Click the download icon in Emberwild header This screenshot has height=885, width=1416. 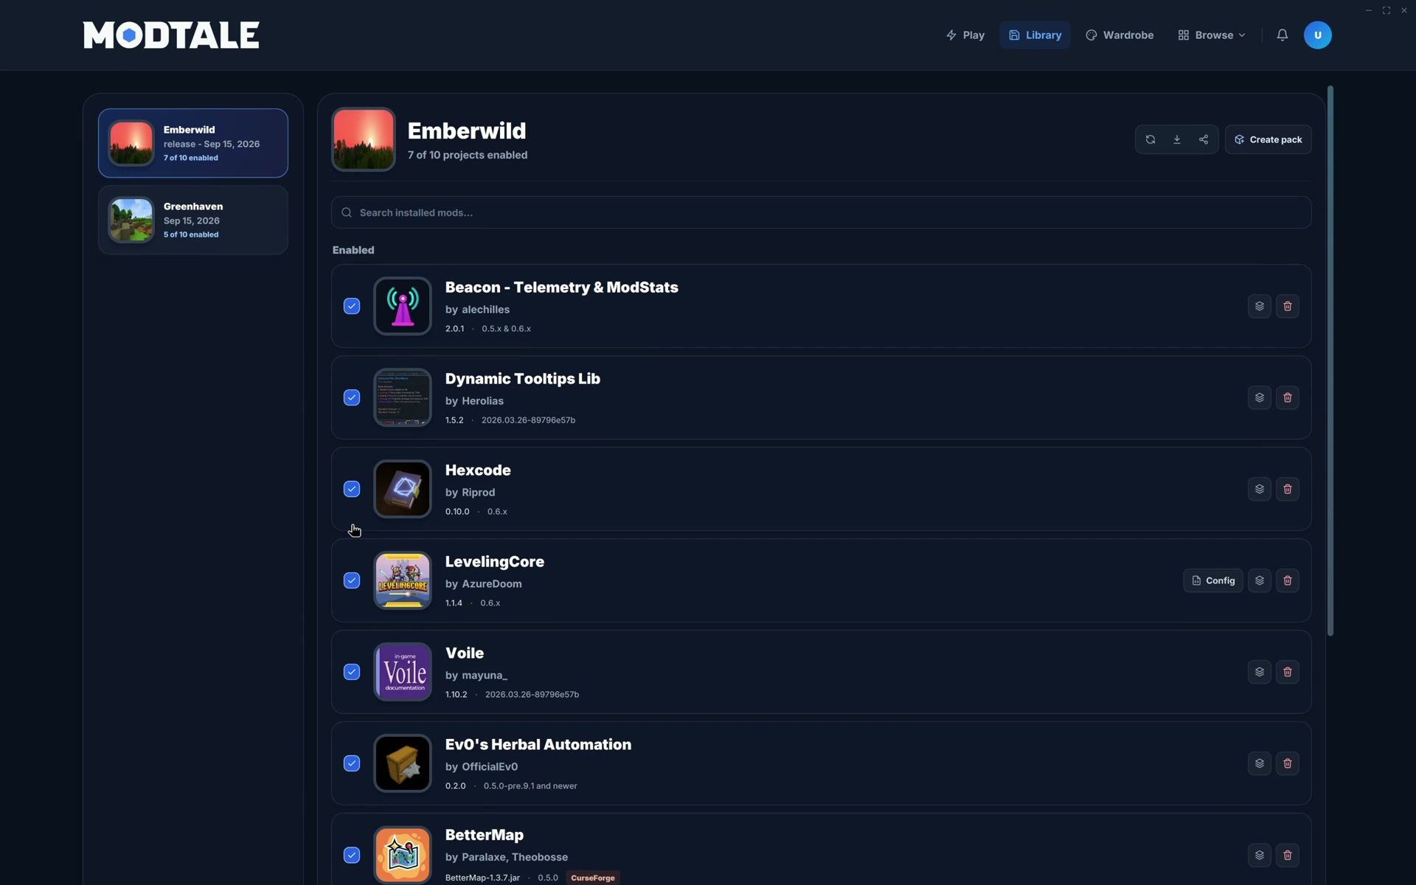[1177, 139]
